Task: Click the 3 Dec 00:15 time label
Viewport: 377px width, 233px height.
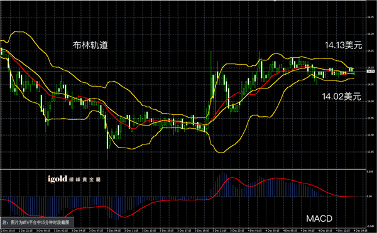Action: pos(43,231)
